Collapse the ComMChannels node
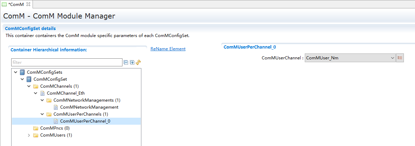The height and width of the screenshot is (146, 415). 29,86
